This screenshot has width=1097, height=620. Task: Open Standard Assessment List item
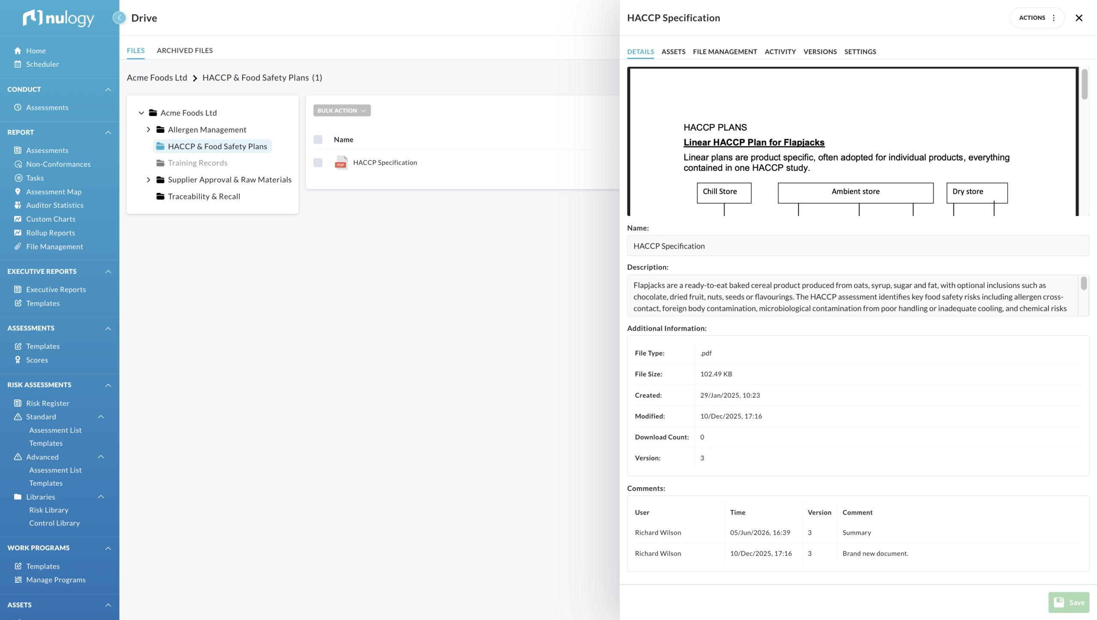[55, 430]
